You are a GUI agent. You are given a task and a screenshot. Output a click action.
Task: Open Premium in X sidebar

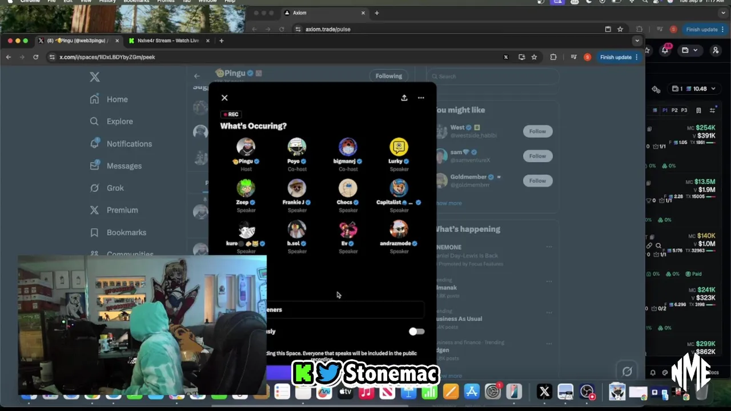tap(114, 210)
